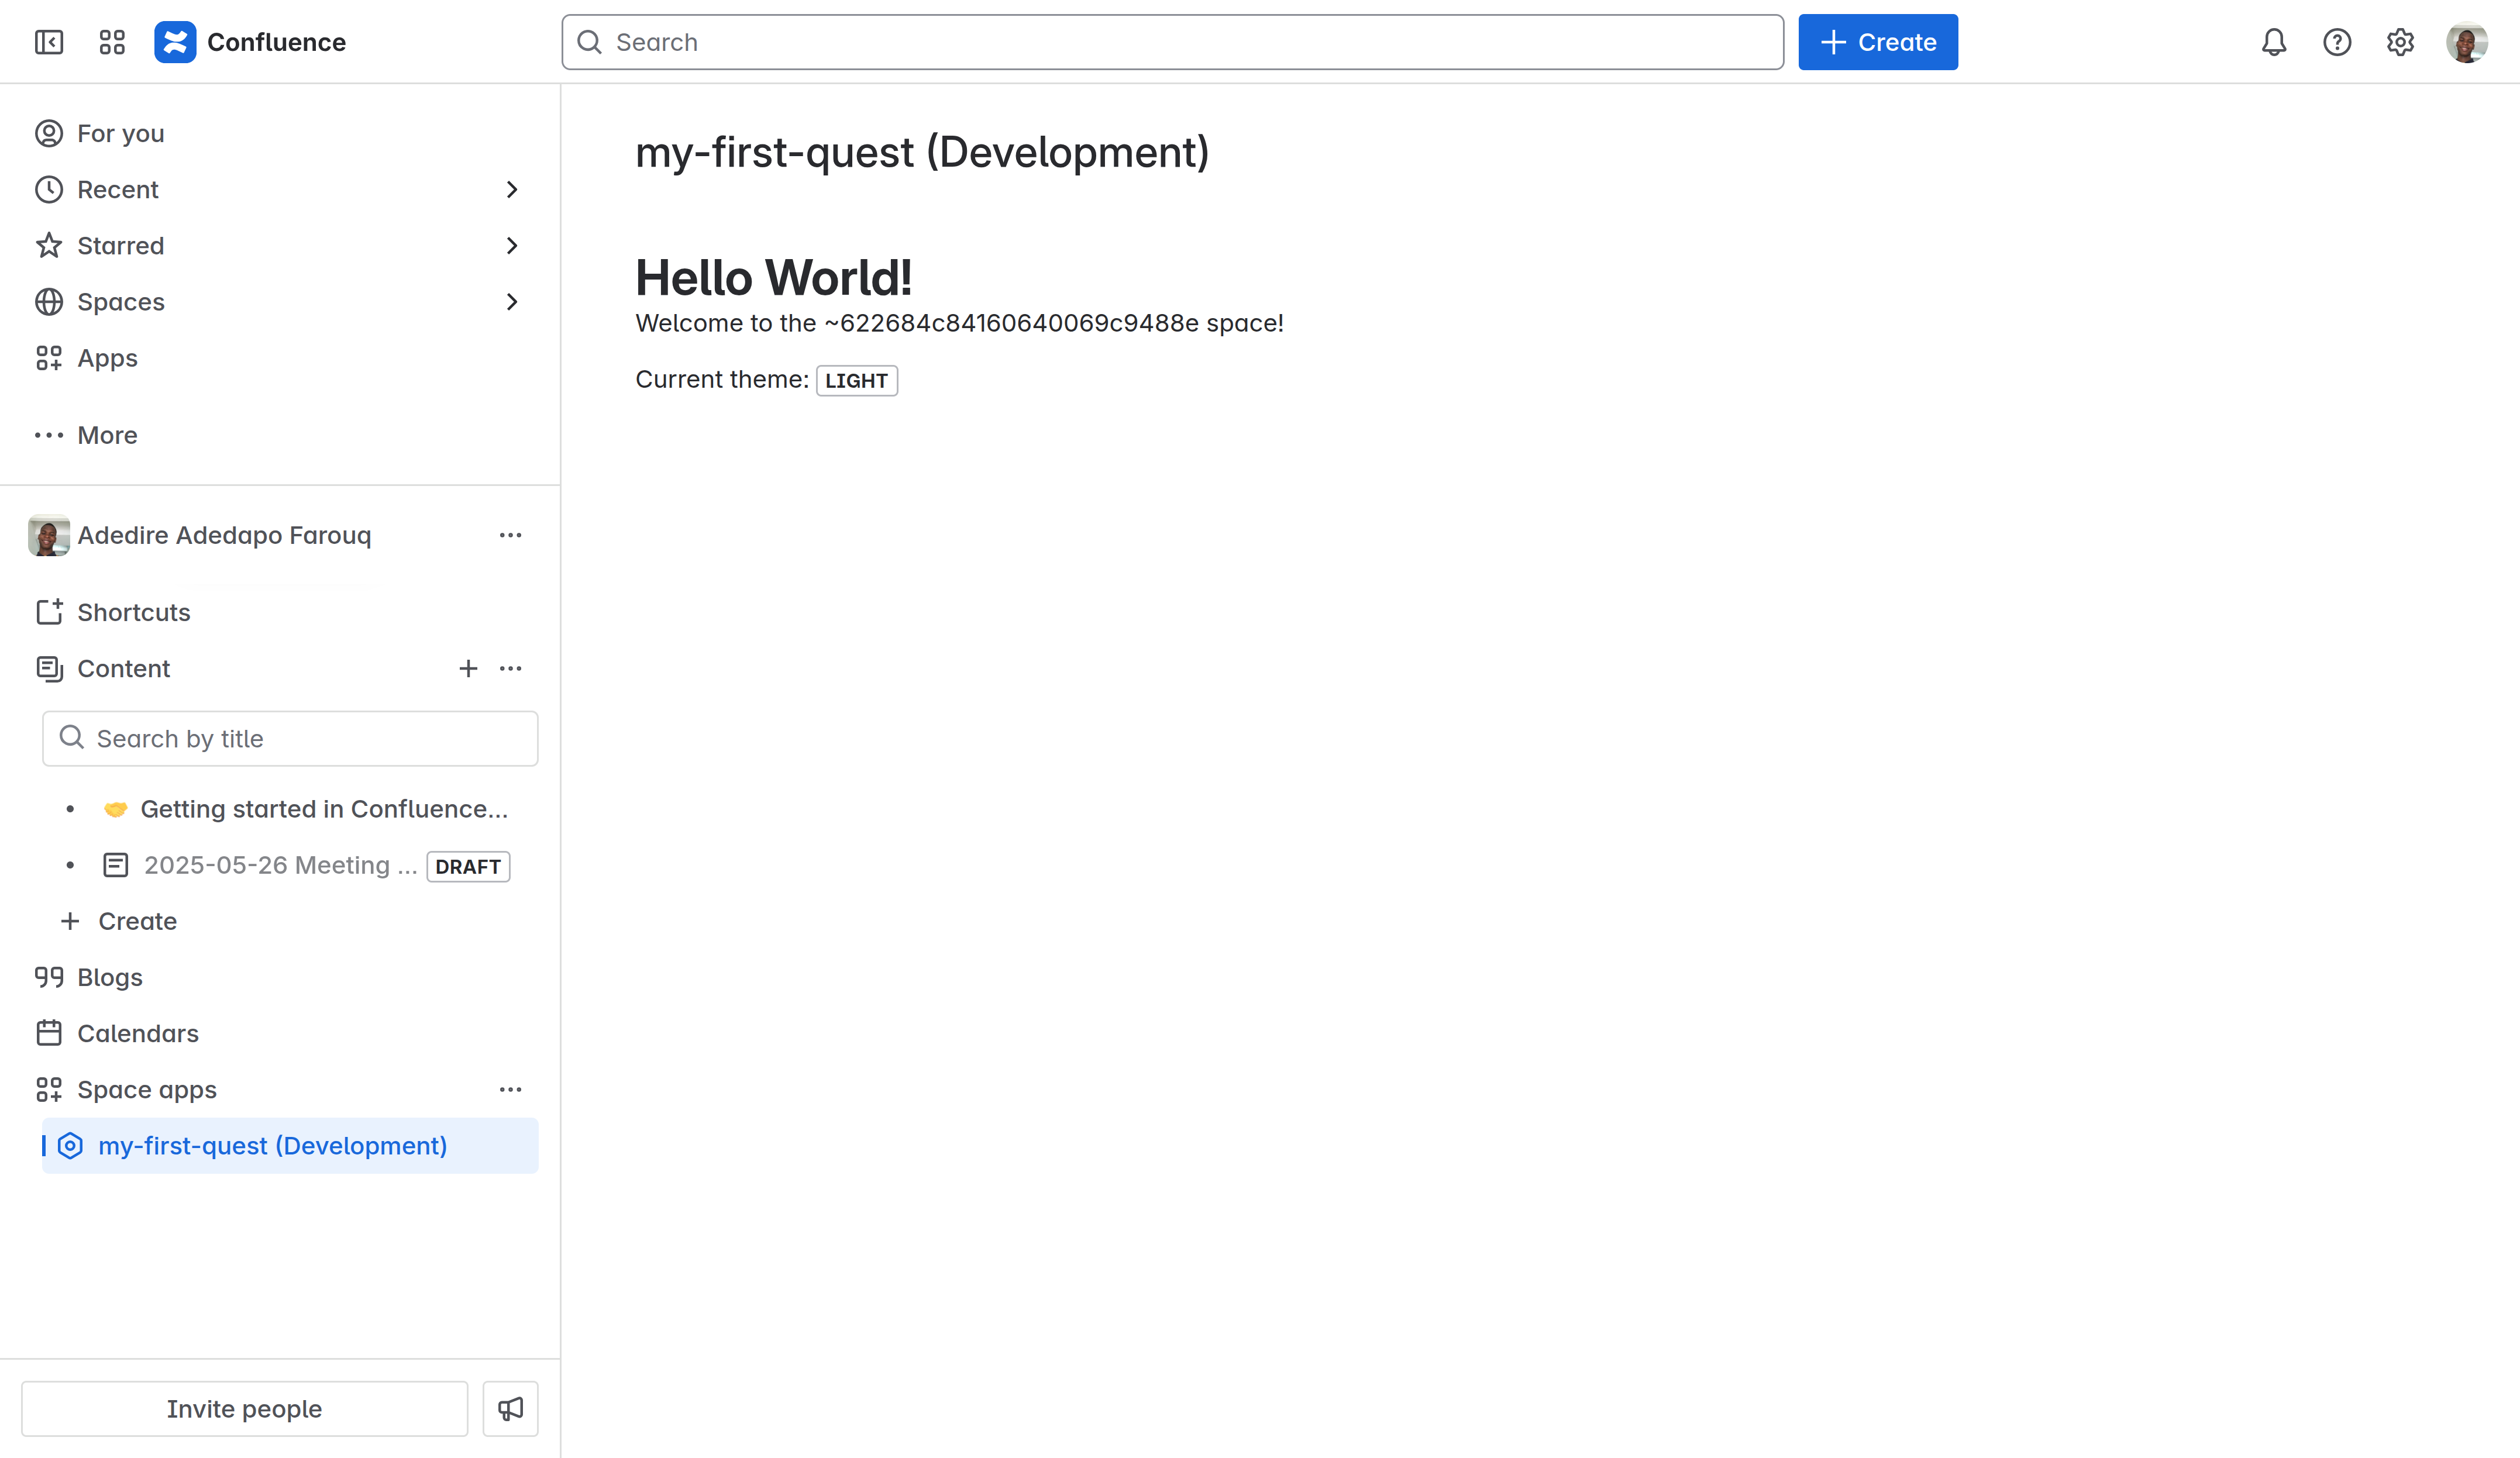Click the Invite people button

[244, 1408]
